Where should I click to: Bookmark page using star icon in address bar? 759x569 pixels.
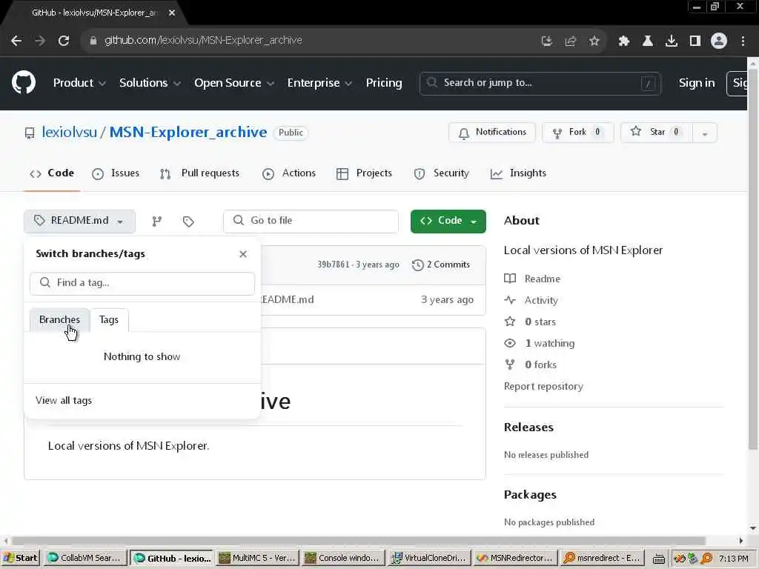click(x=594, y=41)
